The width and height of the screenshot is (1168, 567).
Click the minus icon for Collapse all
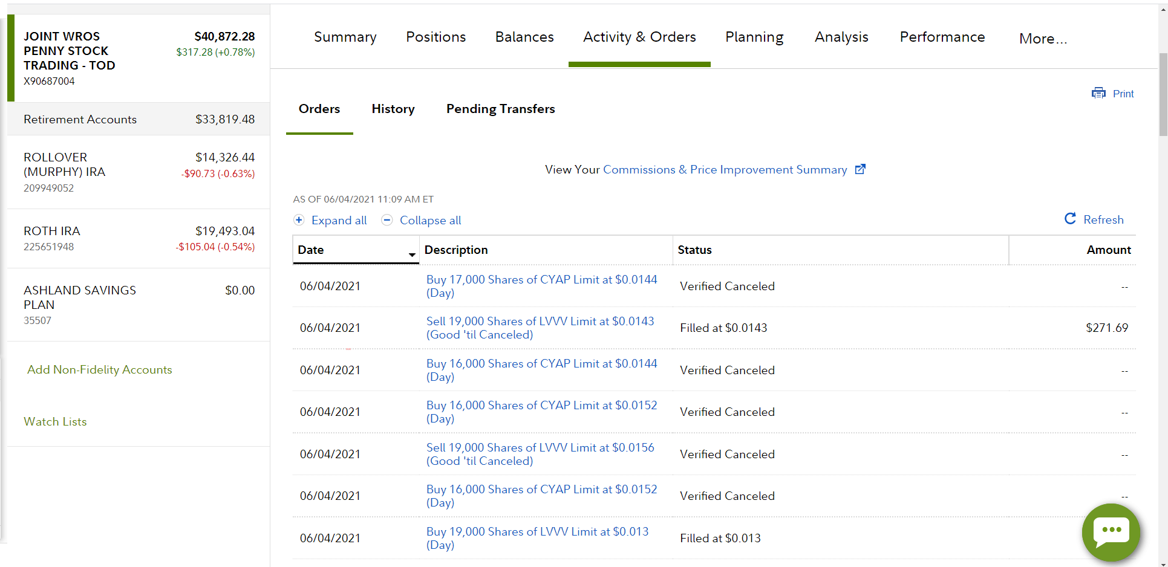(387, 220)
